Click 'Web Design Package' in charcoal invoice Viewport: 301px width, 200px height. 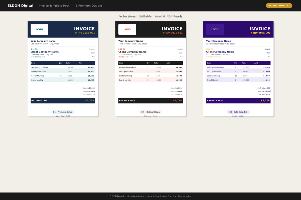click(127, 67)
